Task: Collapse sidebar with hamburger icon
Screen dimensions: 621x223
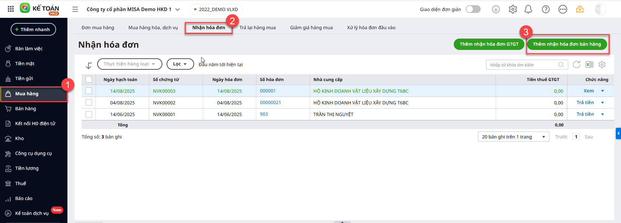Action: tap(75, 9)
